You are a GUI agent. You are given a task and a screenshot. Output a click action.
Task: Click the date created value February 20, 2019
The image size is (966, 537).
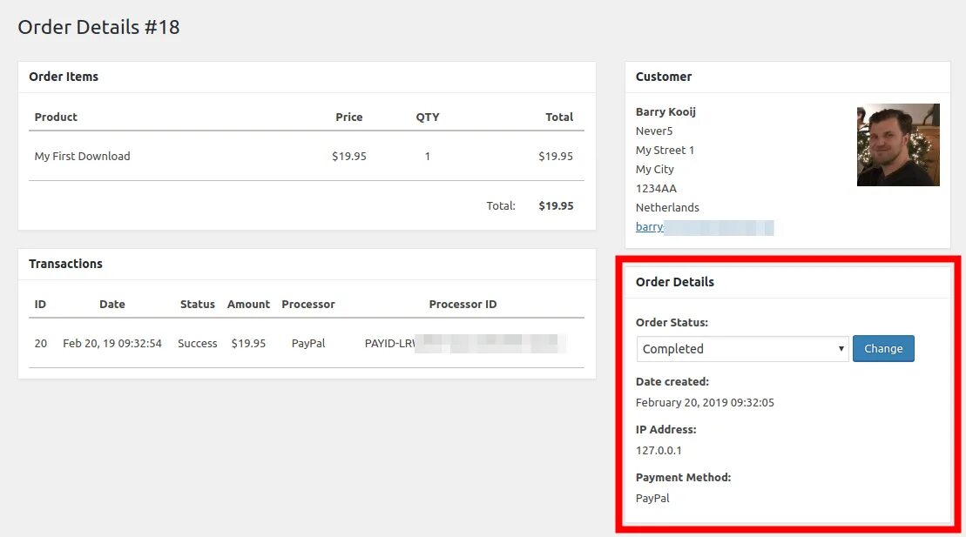point(705,403)
